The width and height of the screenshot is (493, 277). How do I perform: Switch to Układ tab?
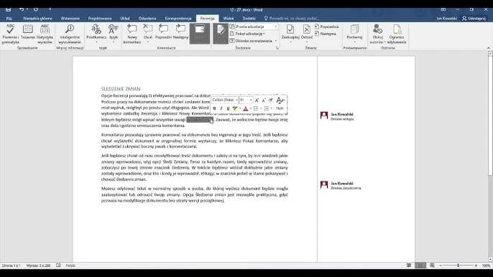[x=125, y=19]
